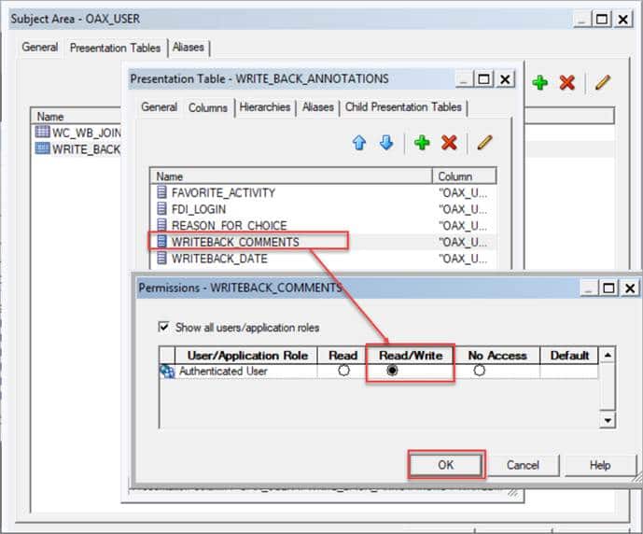Image resolution: width=643 pixels, height=534 pixels.
Task: Select the FDI_LOGIN column row
Action: coord(323,209)
